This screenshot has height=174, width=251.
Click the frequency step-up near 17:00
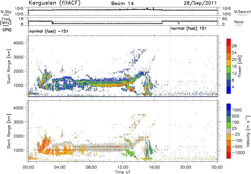(162, 22)
